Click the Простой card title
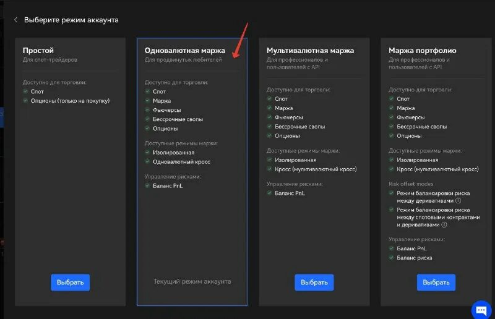The height and width of the screenshot is (319, 495). [x=38, y=51]
